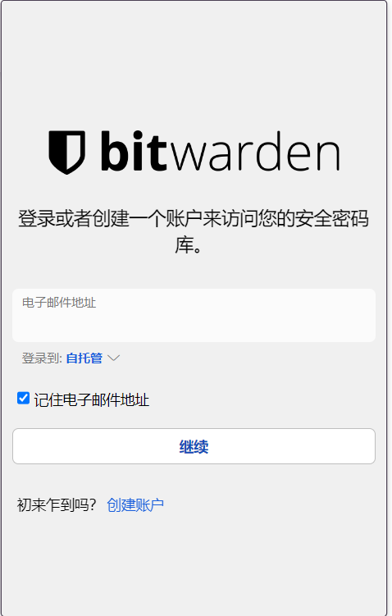Click the Bitwarden shield logo icon
The image size is (392, 616).
point(66,153)
